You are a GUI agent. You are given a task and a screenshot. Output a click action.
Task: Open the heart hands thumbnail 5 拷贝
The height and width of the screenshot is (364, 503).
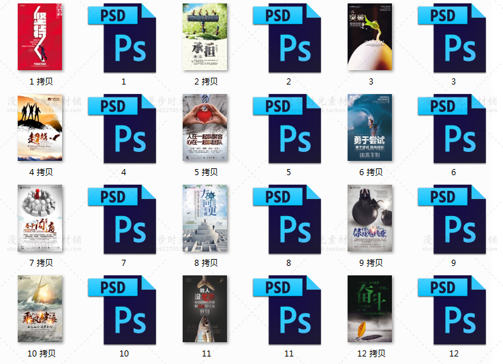[206, 127]
